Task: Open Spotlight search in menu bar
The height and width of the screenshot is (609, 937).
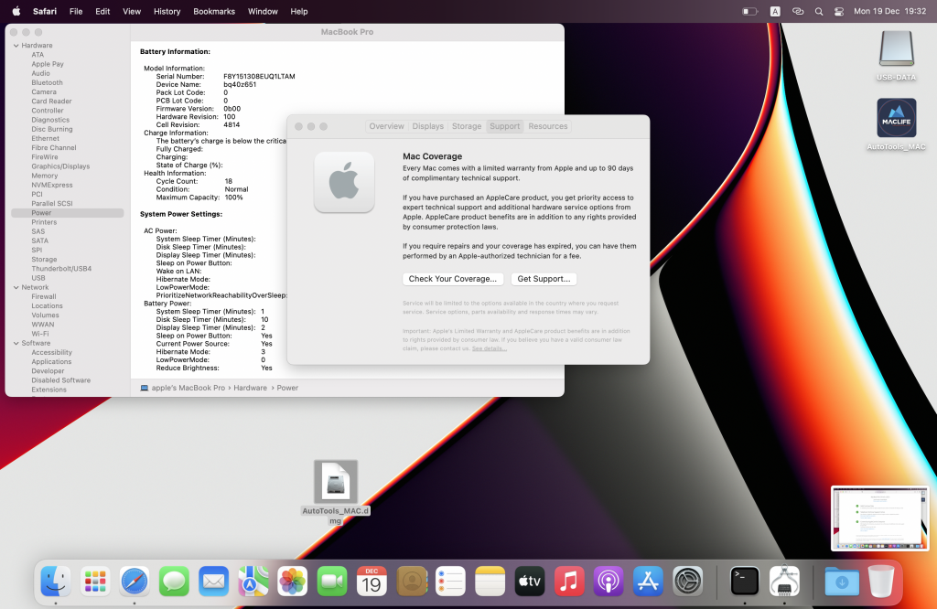Action: [x=819, y=11]
